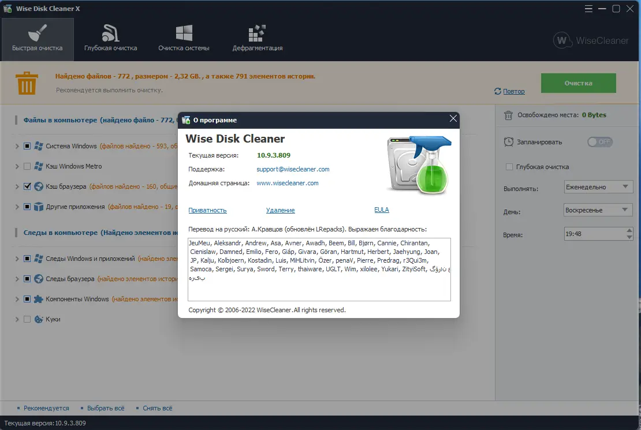641x430 pixels.
Task: Click Следы Windows и приложений icon
Action: [39, 259]
